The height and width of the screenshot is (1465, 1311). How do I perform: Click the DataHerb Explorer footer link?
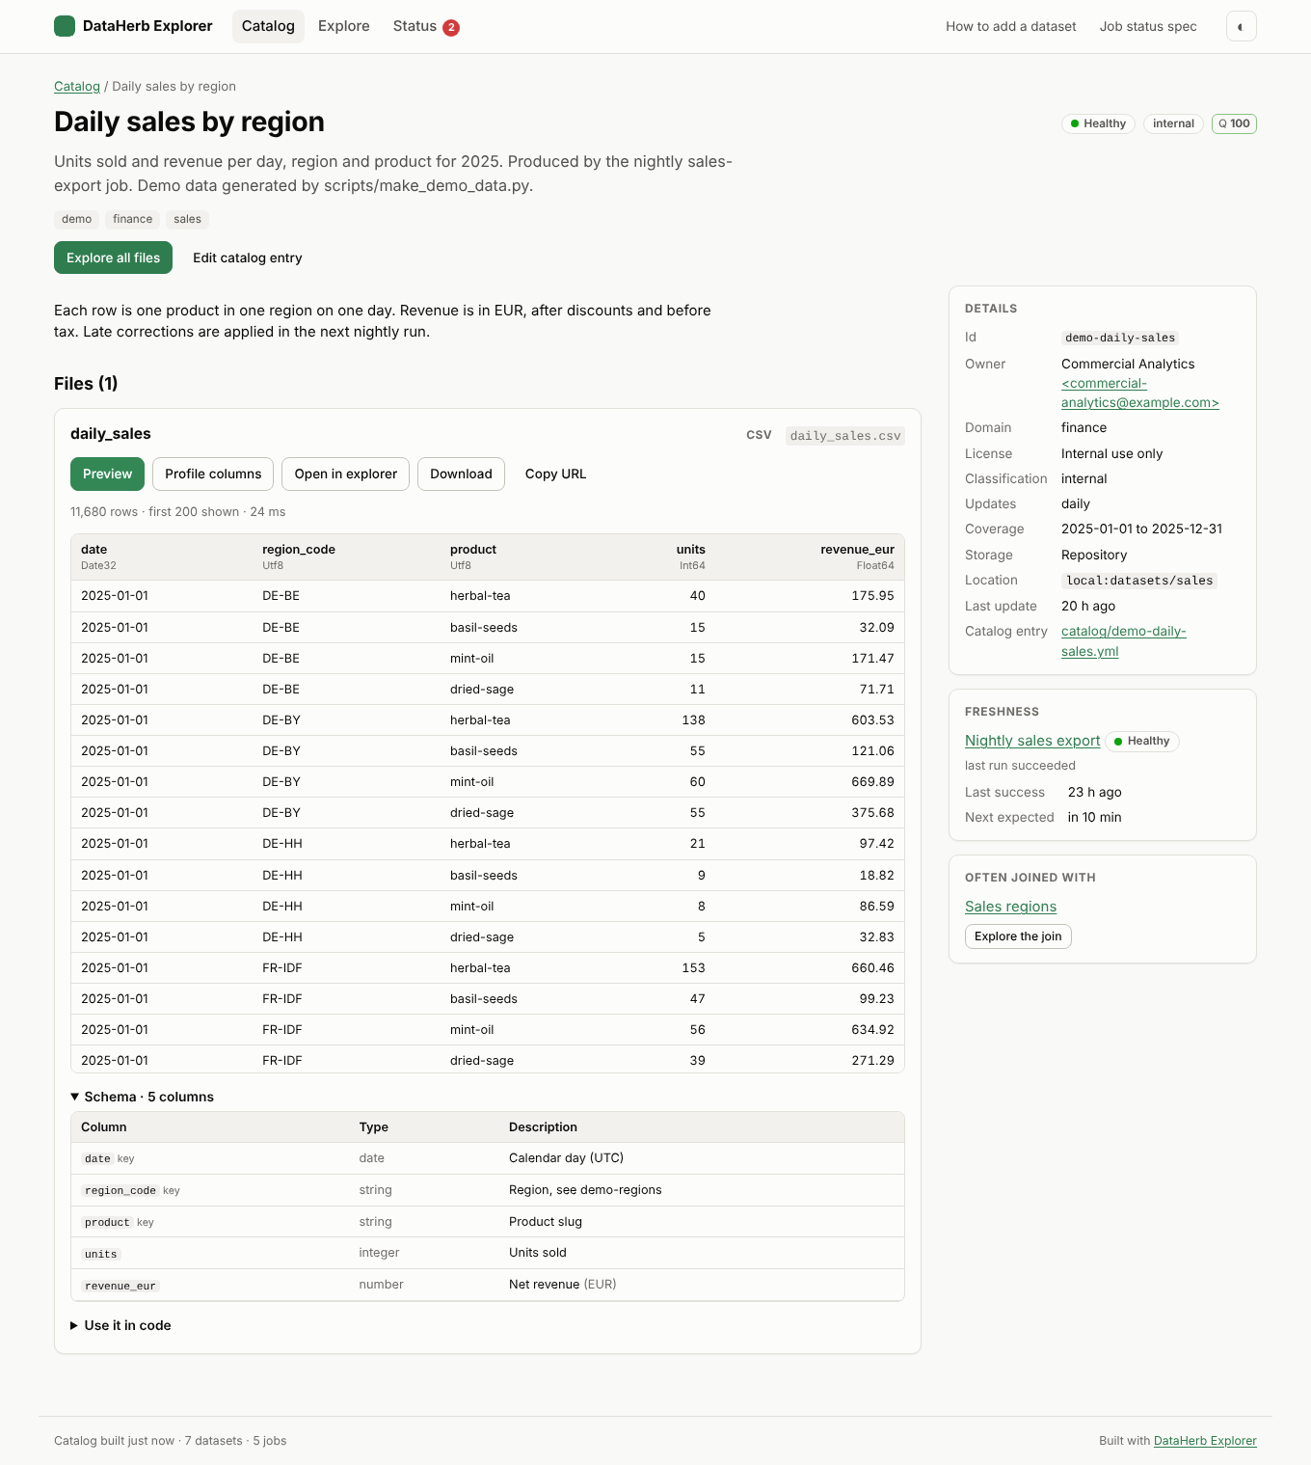pos(1205,1441)
